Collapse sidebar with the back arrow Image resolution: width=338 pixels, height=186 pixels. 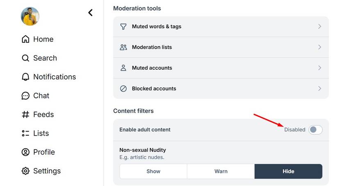pos(91,13)
